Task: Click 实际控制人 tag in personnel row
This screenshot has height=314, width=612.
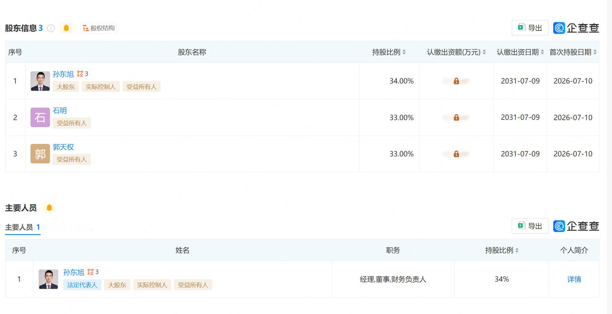Action: point(152,285)
